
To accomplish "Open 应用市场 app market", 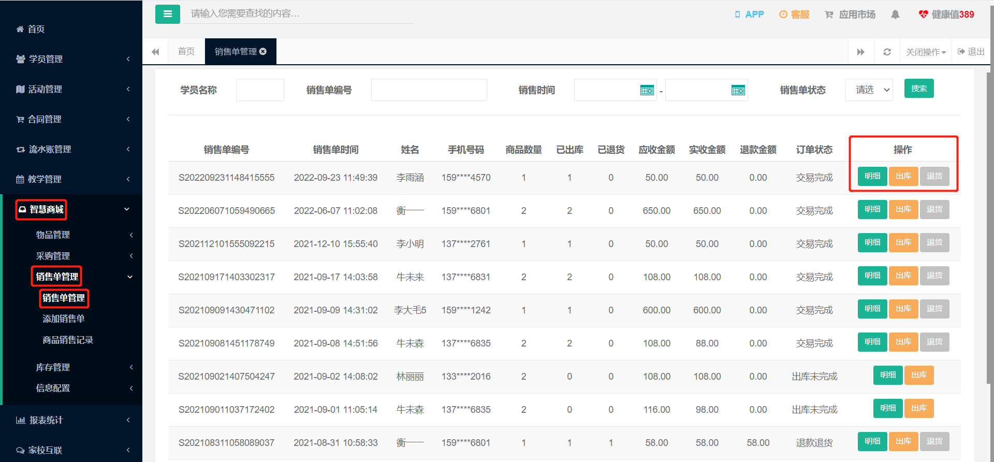I will (850, 15).
